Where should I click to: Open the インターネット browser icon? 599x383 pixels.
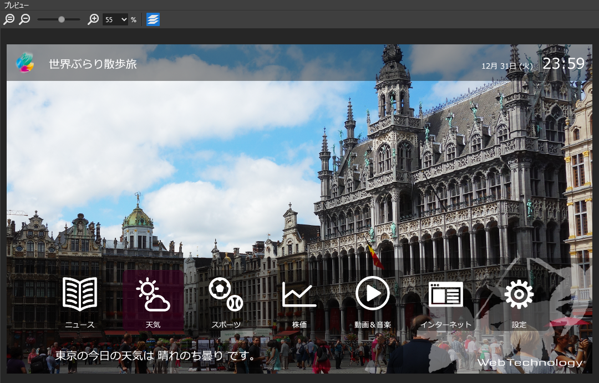coord(445,294)
